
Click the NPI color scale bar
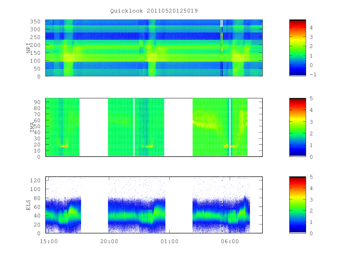pyautogui.click(x=297, y=48)
